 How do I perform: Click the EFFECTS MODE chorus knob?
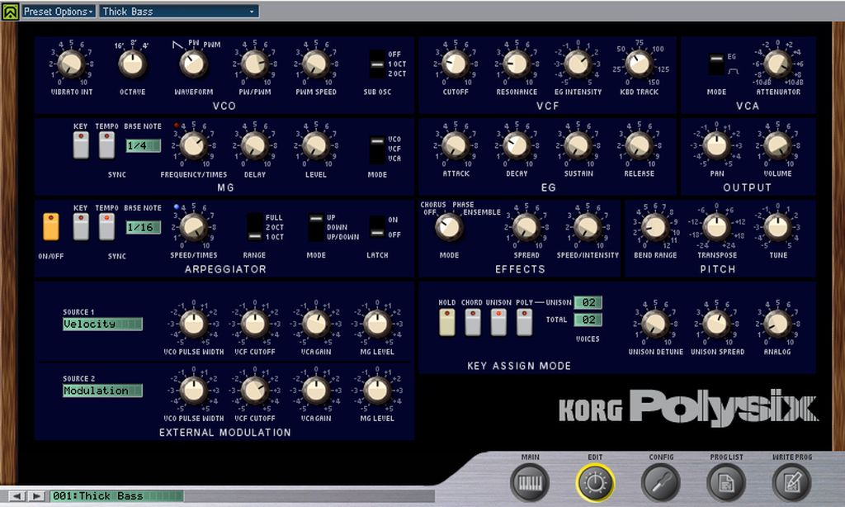(448, 227)
